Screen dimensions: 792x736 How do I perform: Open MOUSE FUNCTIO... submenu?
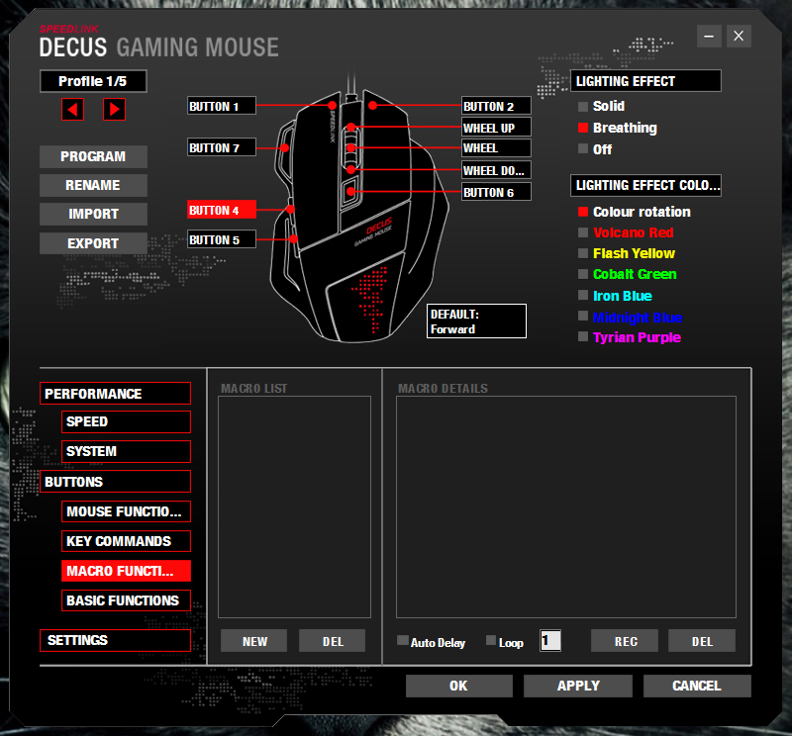(x=126, y=511)
